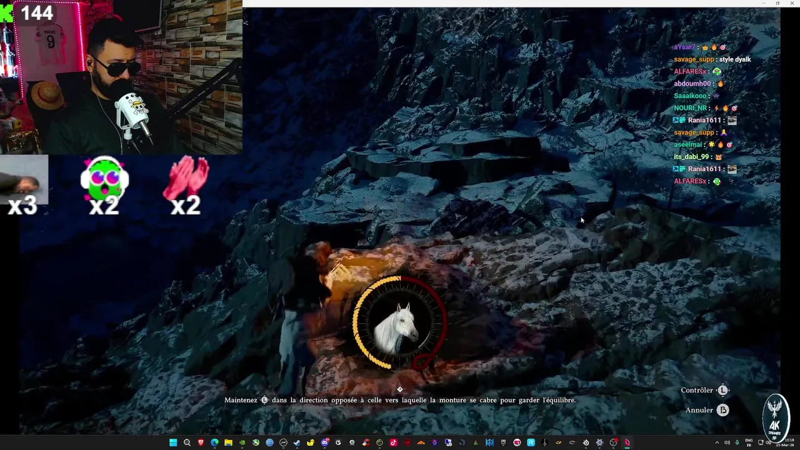Open Logitech G HUB taskbar icon
This screenshot has width=800, height=450.
pos(338,442)
